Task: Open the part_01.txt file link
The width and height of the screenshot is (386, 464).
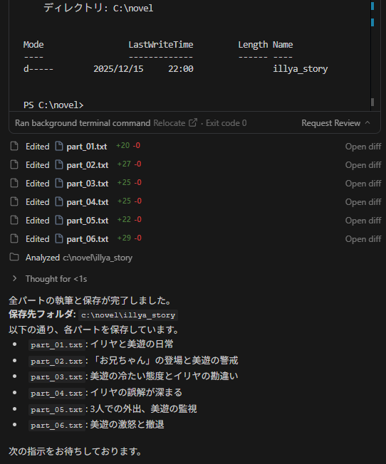Action: [x=86, y=147]
